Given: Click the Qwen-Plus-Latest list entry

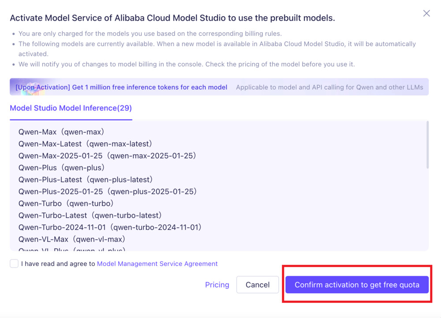Looking at the screenshot, I should 86,179.
